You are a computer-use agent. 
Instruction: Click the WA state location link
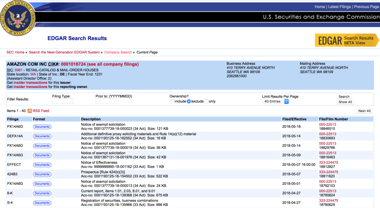coord(33,74)
